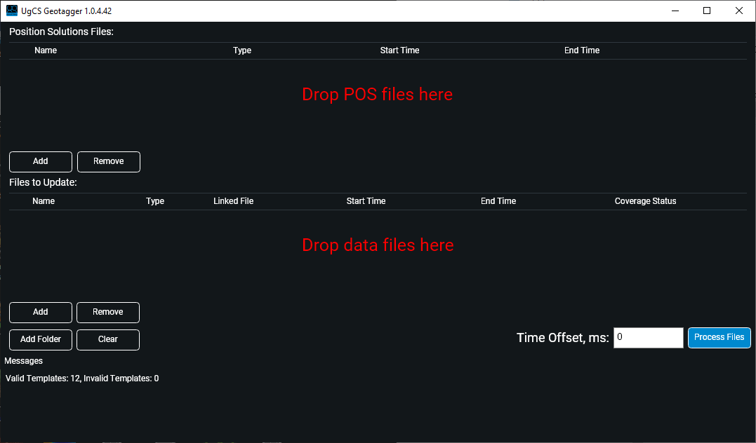Click End Time header in Files to Update table

[x=498, y=201]
